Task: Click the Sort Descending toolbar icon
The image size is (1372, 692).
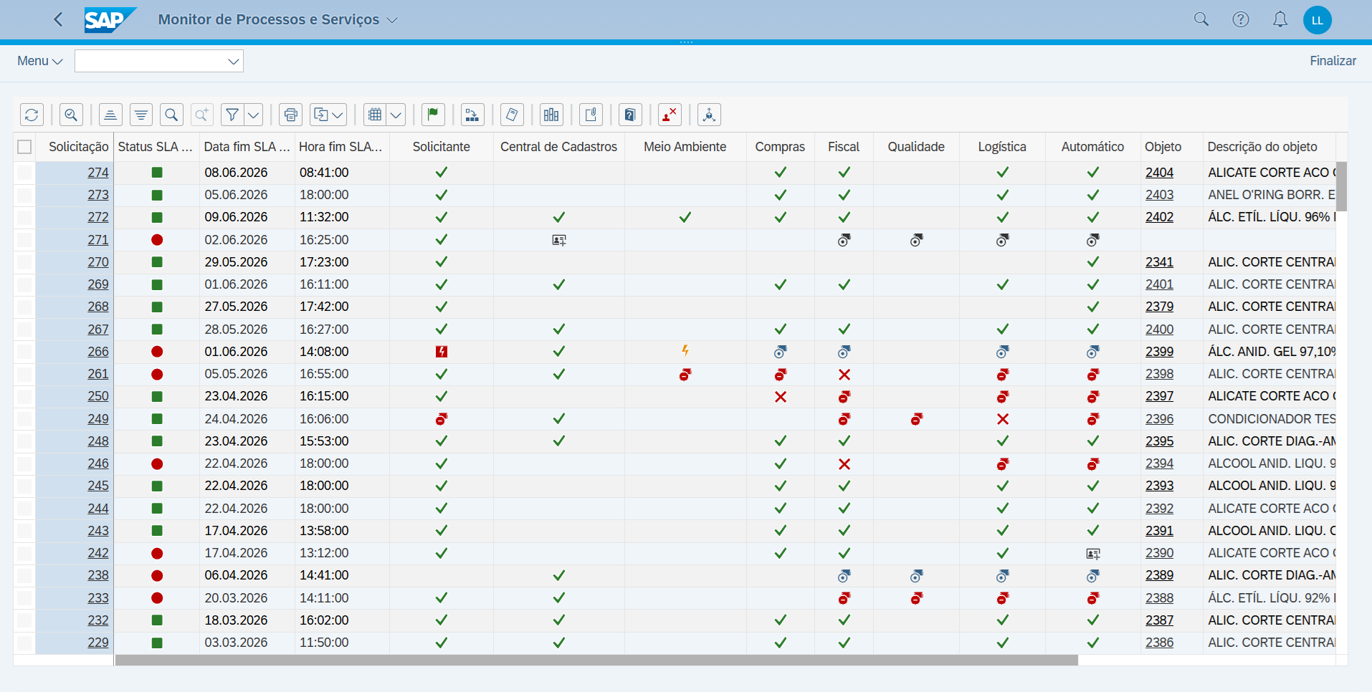Action: tap(141, 115)
